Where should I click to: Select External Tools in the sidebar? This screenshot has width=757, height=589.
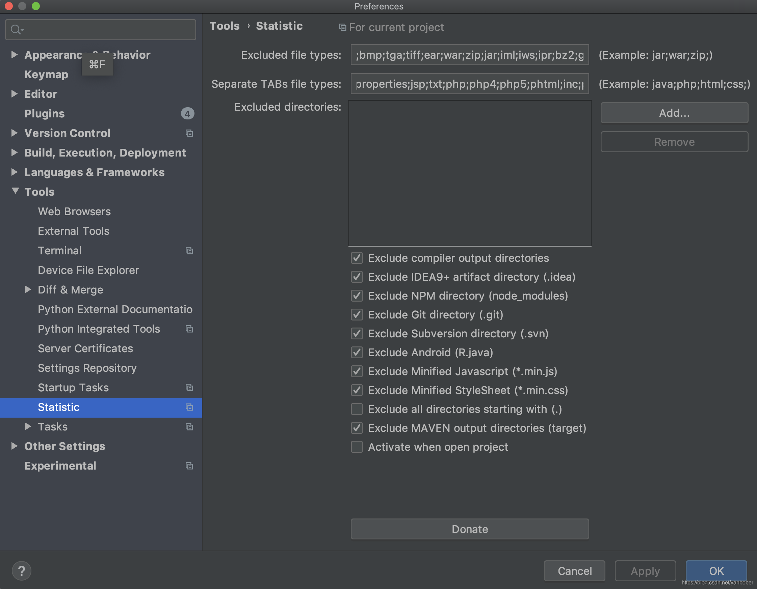click(x=74, y=231)
